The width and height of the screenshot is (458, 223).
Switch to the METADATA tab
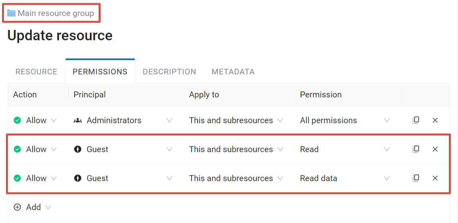pyautogui.click(x=233, y=72)
